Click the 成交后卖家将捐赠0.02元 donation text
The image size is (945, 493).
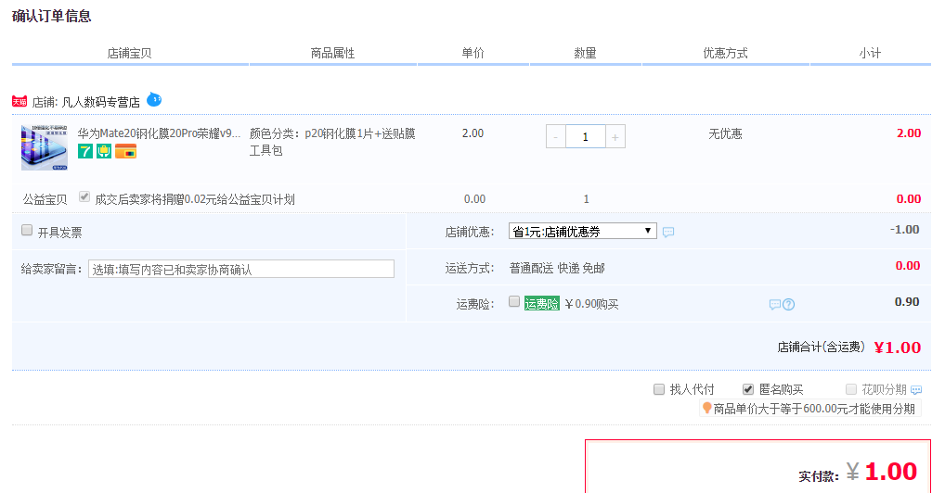tap(195, 199)
